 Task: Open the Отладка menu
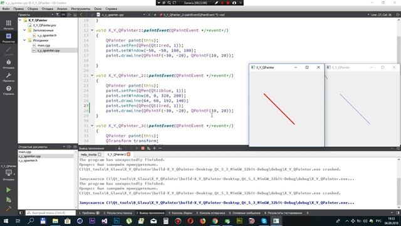coord(48,9)
